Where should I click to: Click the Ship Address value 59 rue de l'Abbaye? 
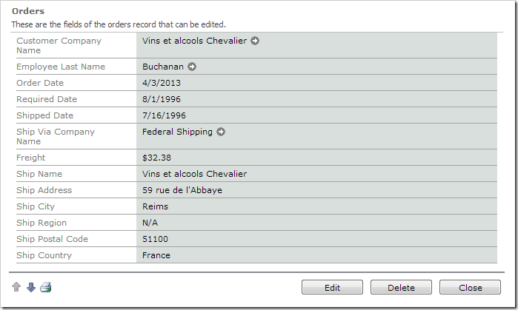tap(182, 190)
